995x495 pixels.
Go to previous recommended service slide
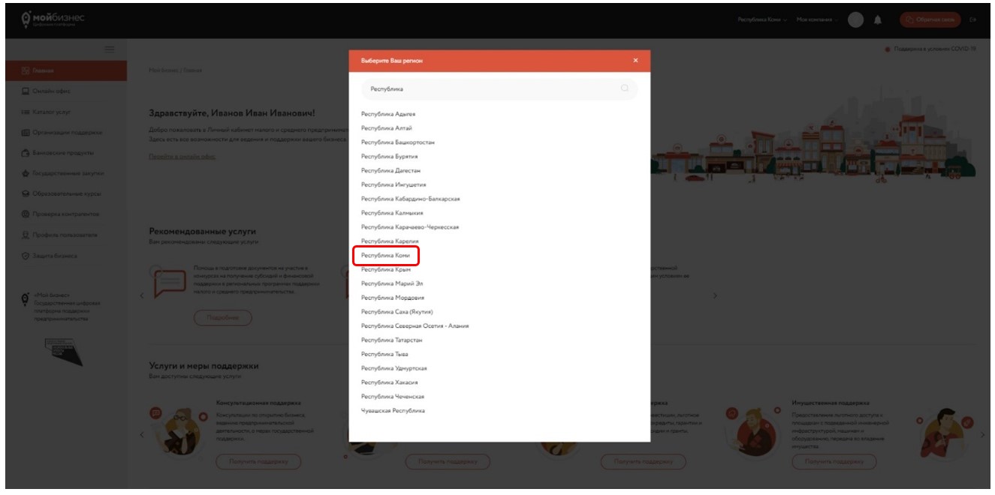[143, 295]
